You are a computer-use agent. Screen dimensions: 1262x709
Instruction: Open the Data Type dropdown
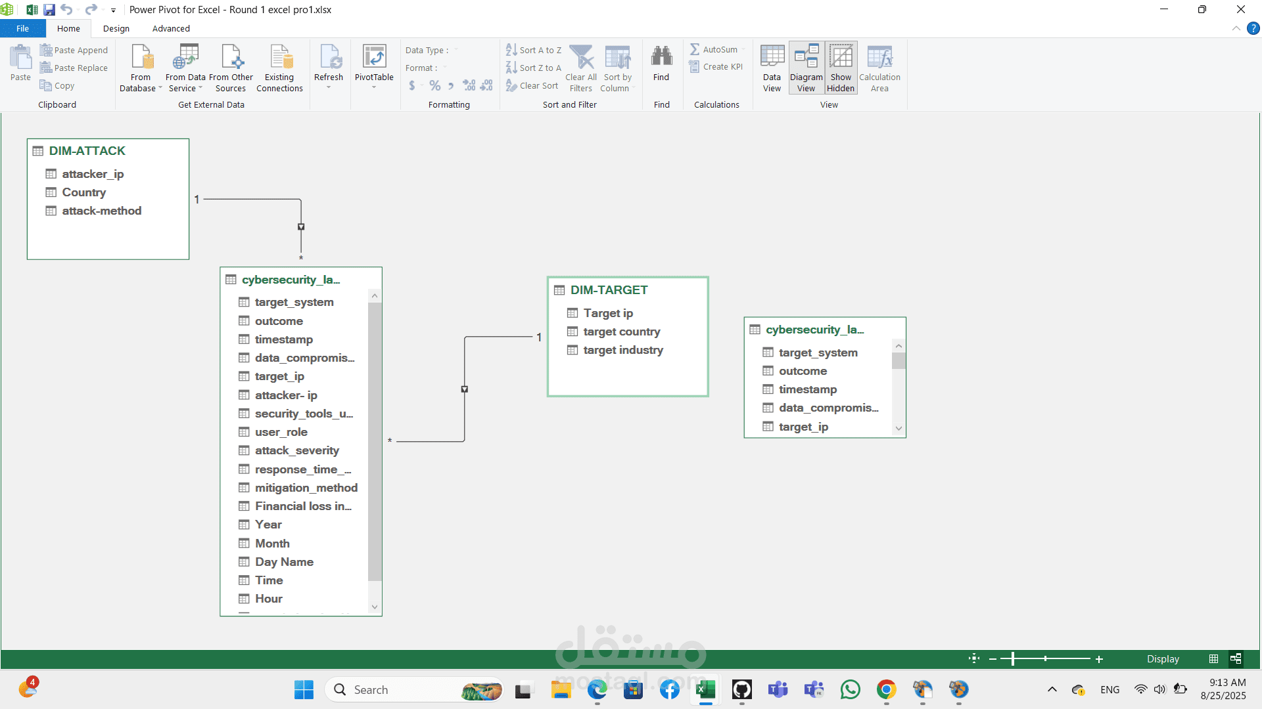point(456,50)
